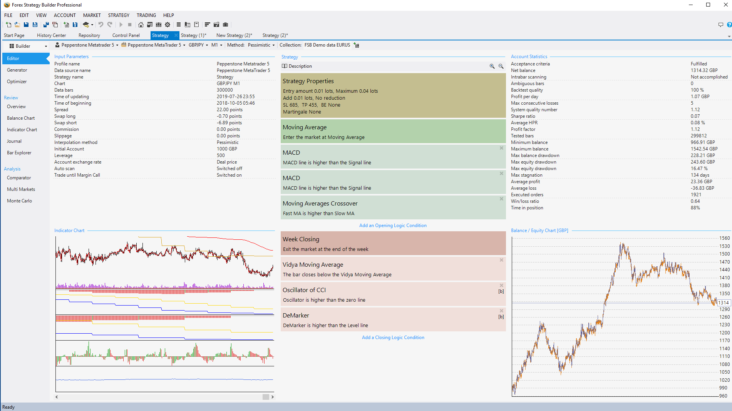
Task: Remove the second MACD opening condition
Action: coord(501,174)
